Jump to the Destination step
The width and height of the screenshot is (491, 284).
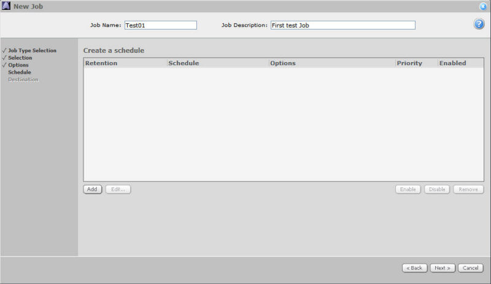tap(23, 80)
